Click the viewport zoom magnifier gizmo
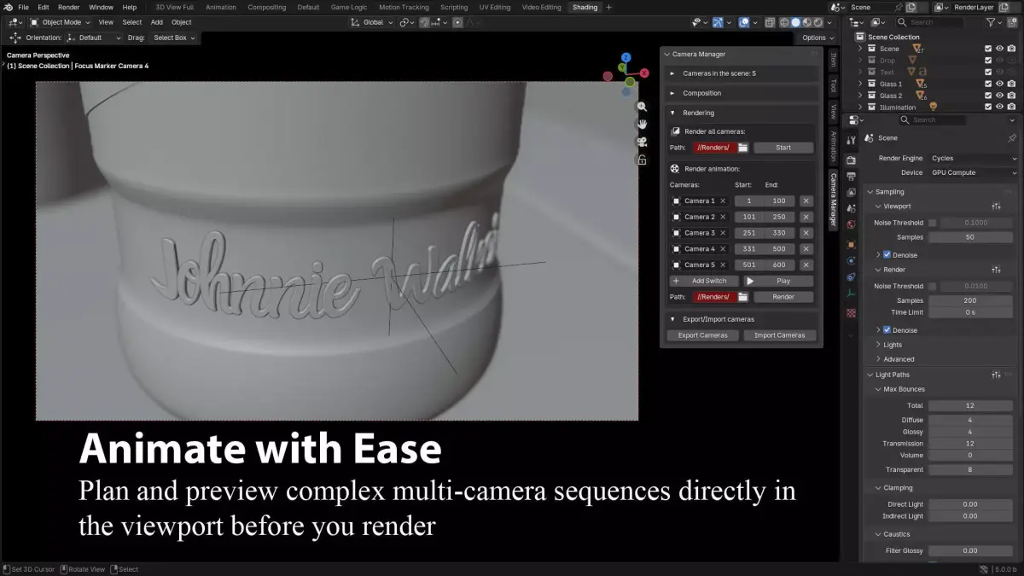Viewport: 1024px width, 576px height. [x=642, y=108]
